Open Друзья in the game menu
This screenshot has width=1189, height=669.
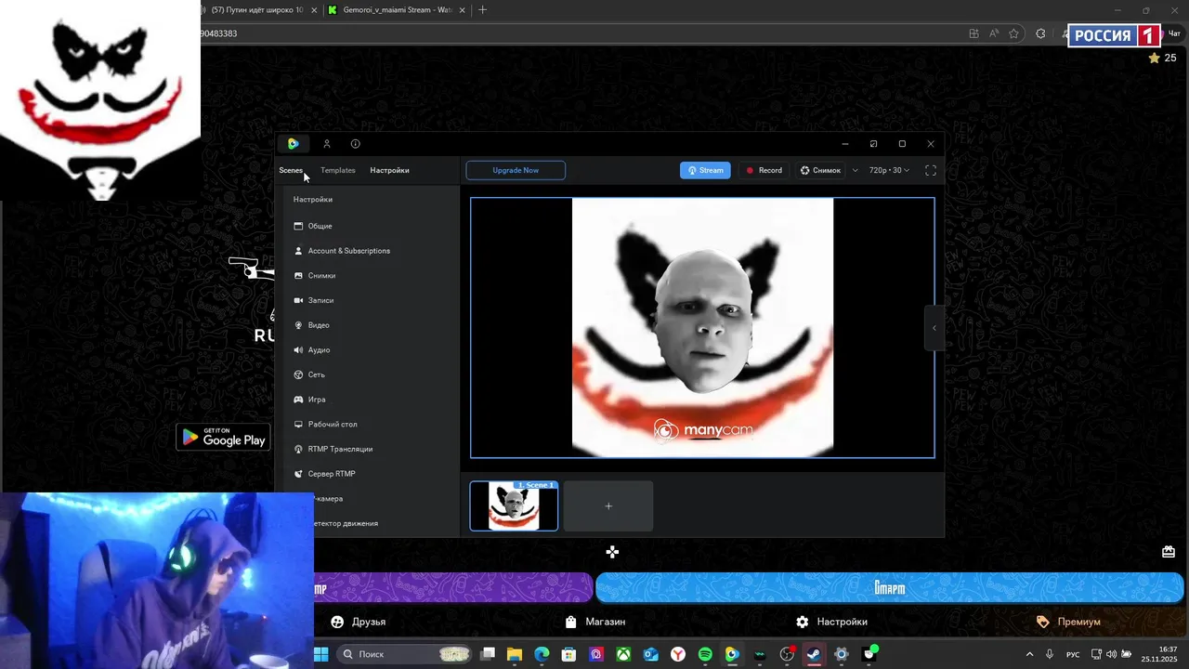coord(359,622)
